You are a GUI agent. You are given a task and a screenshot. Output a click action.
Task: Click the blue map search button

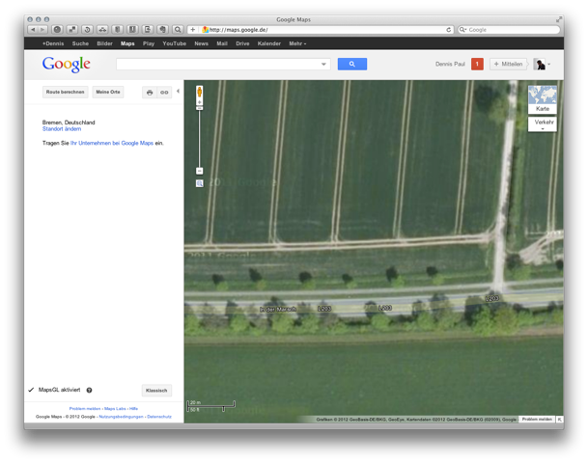click(351, 64)
